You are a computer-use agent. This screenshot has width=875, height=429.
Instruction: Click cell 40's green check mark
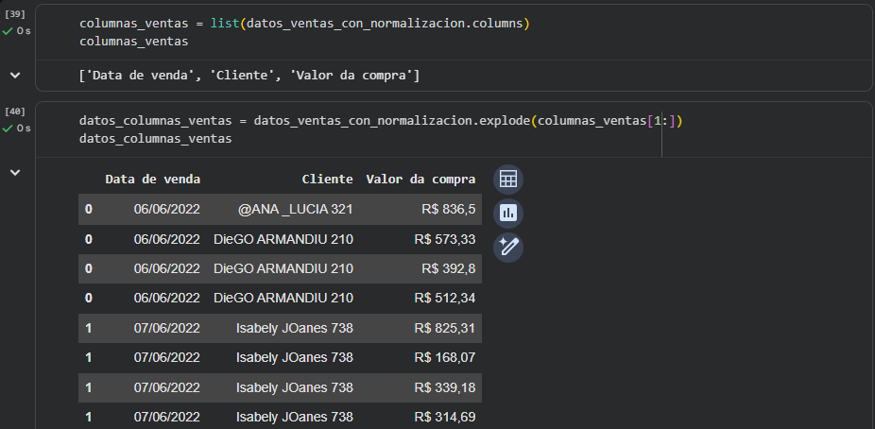[x=8, y=128]
